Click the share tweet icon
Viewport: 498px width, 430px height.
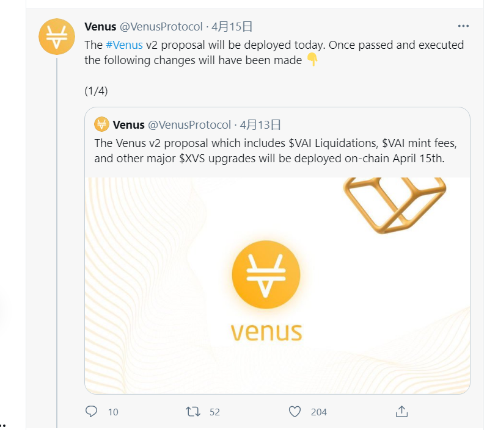[401, 412]
